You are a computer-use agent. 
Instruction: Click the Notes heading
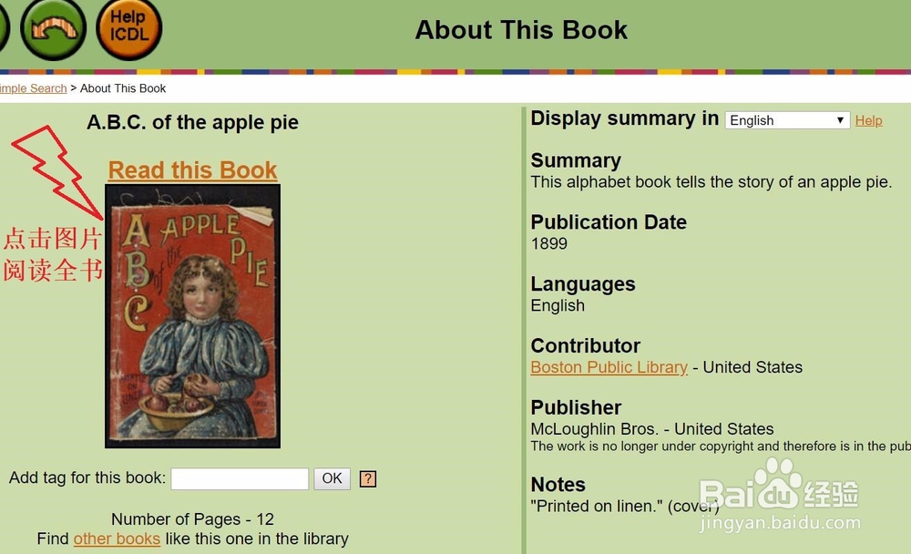[x=558, y=485]
